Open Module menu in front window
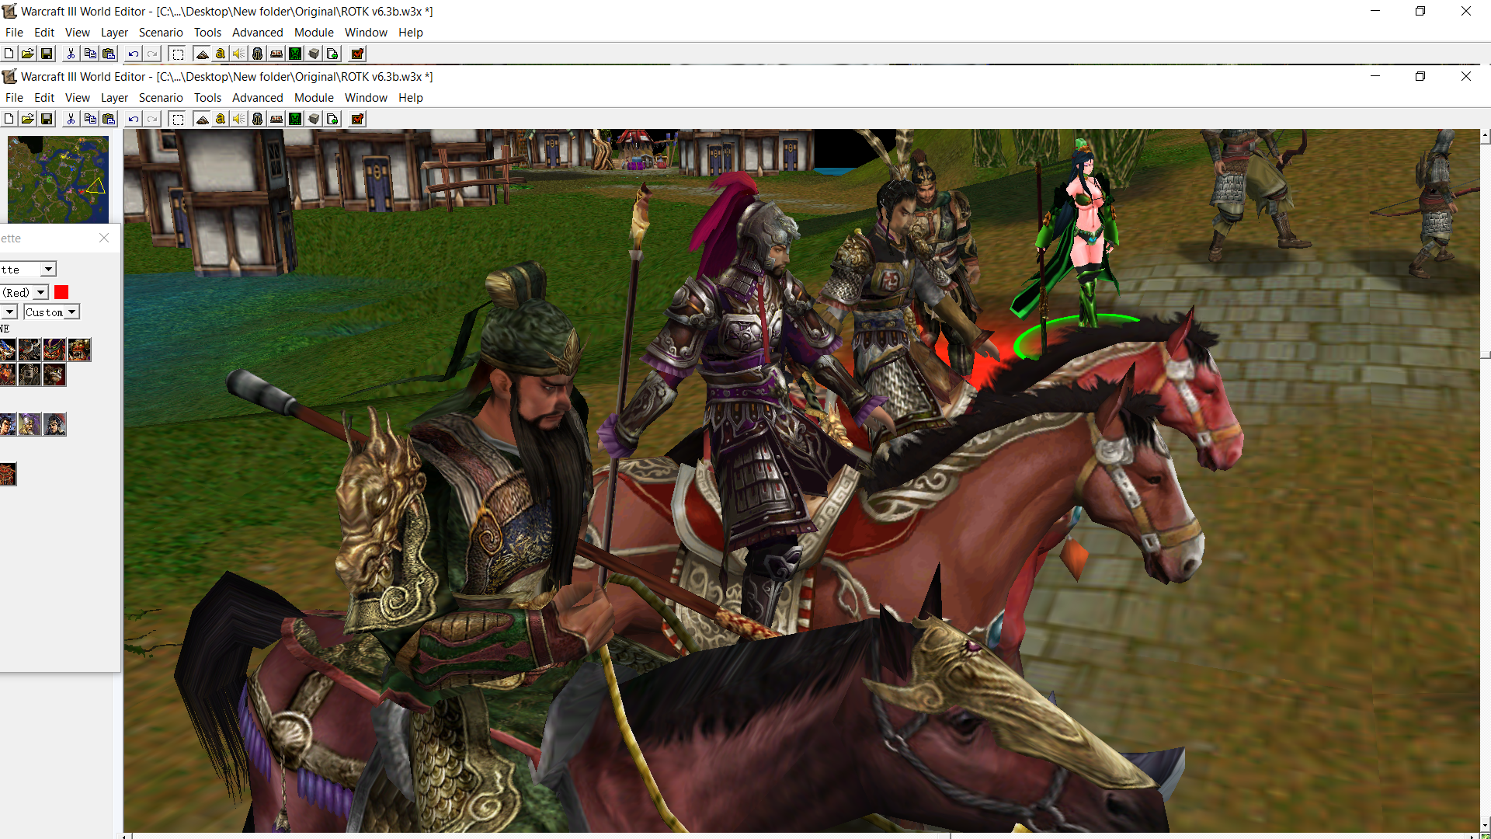Screen dimensions: 1491x839 click(x=314, y=98)
